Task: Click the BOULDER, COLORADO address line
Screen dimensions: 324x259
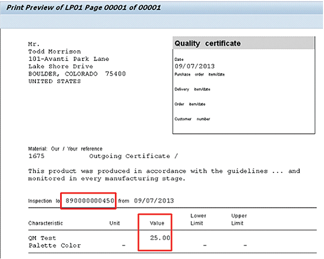Action: click(77, 74)
